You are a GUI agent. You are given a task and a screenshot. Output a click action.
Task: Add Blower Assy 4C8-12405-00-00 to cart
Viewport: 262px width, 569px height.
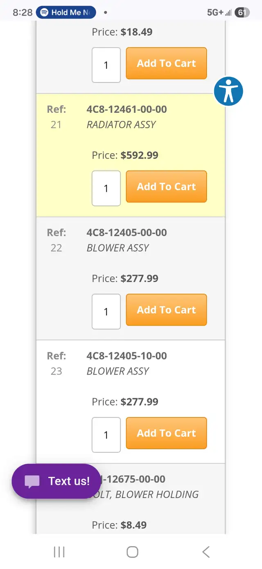tap(166, 310)
